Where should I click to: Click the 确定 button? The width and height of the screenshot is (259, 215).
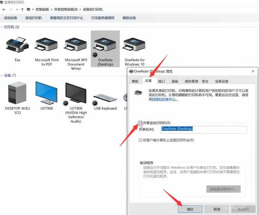coord(190,209)
